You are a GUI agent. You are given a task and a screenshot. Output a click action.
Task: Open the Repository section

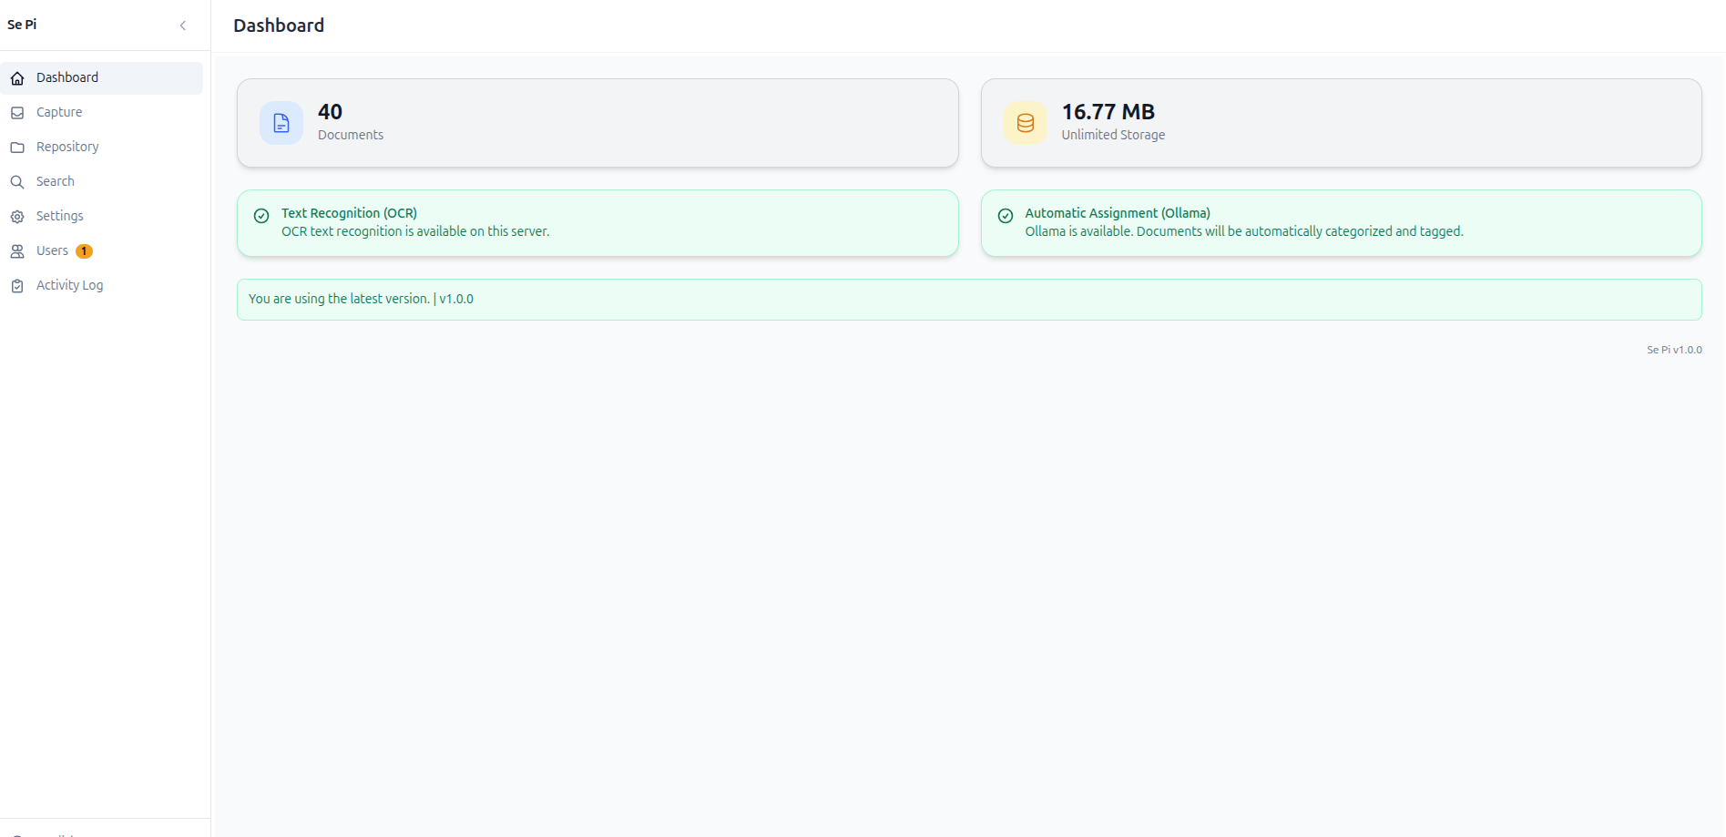coord(102,148)
